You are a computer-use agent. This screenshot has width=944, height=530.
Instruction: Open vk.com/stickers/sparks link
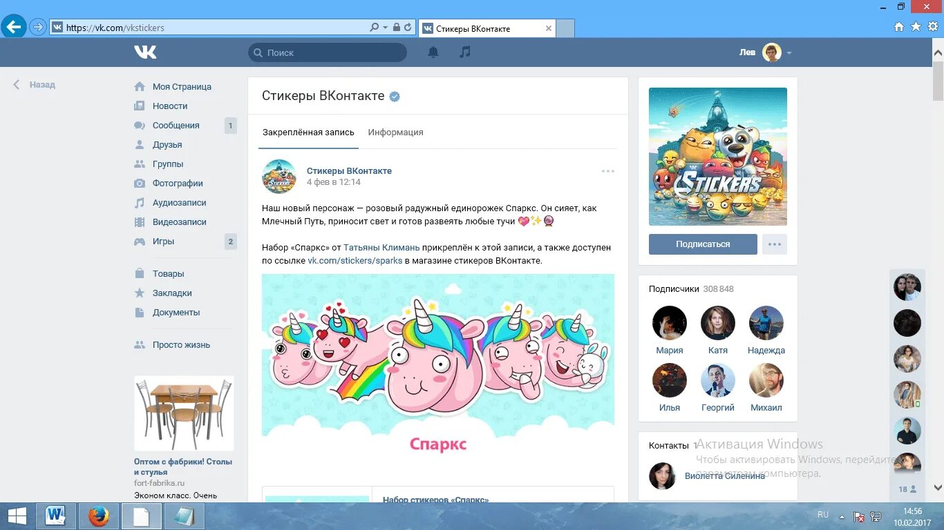coord(355,261)
